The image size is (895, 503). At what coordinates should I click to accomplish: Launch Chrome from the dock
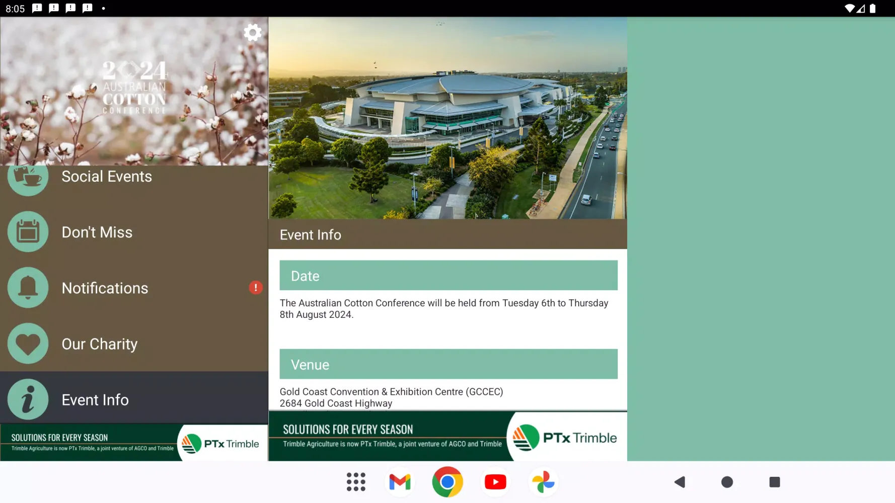[x=447, y=481]
